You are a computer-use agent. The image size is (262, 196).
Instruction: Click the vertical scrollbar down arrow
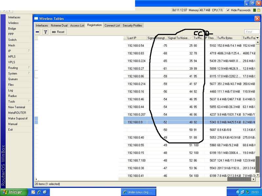[257, 175]
